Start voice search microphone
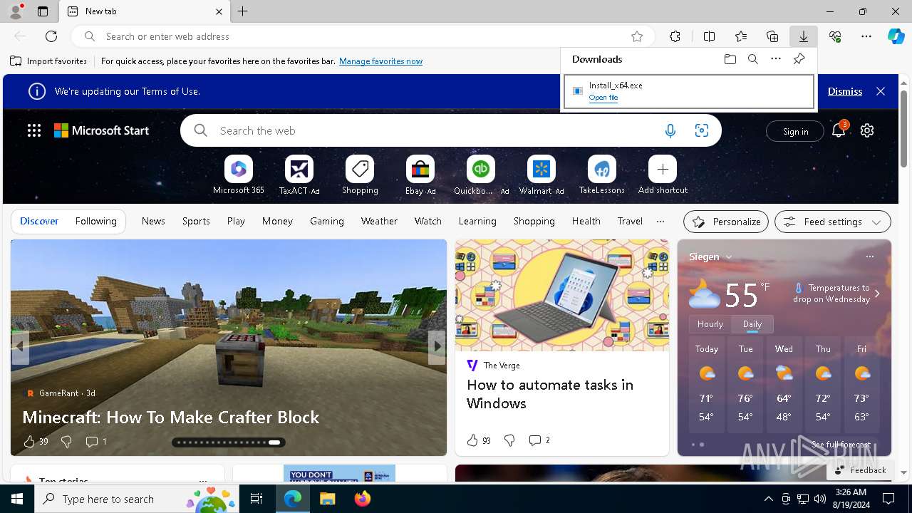The width and height of the screenshot is (912, 513). pos(670,130)
